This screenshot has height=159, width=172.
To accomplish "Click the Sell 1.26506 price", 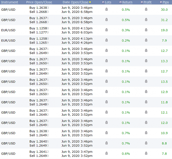I will click(x=39, y=84).
